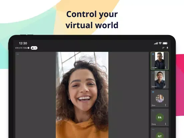
Task: Click the main speaker video of the laughing woman
Action: click(82, 95)
